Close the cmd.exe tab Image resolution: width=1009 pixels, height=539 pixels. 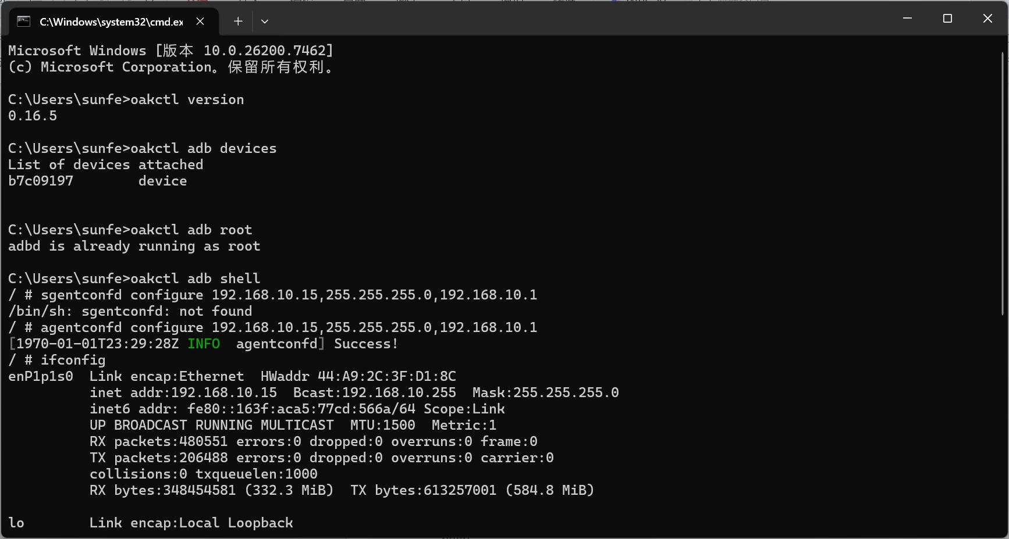(200, 22)
